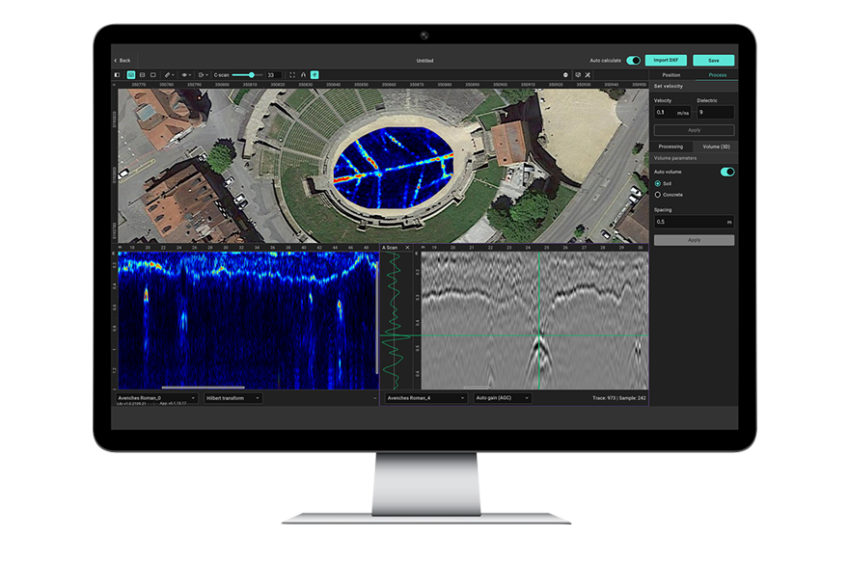The image size is (849, 563).
Task: Click the Dielectric input field
Action: pos(715,113)
